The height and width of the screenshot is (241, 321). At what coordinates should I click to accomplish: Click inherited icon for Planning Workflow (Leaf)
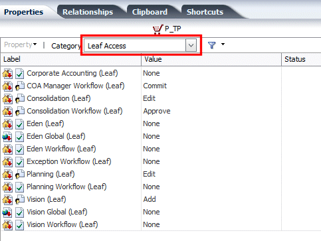click(x=7, y=187)
